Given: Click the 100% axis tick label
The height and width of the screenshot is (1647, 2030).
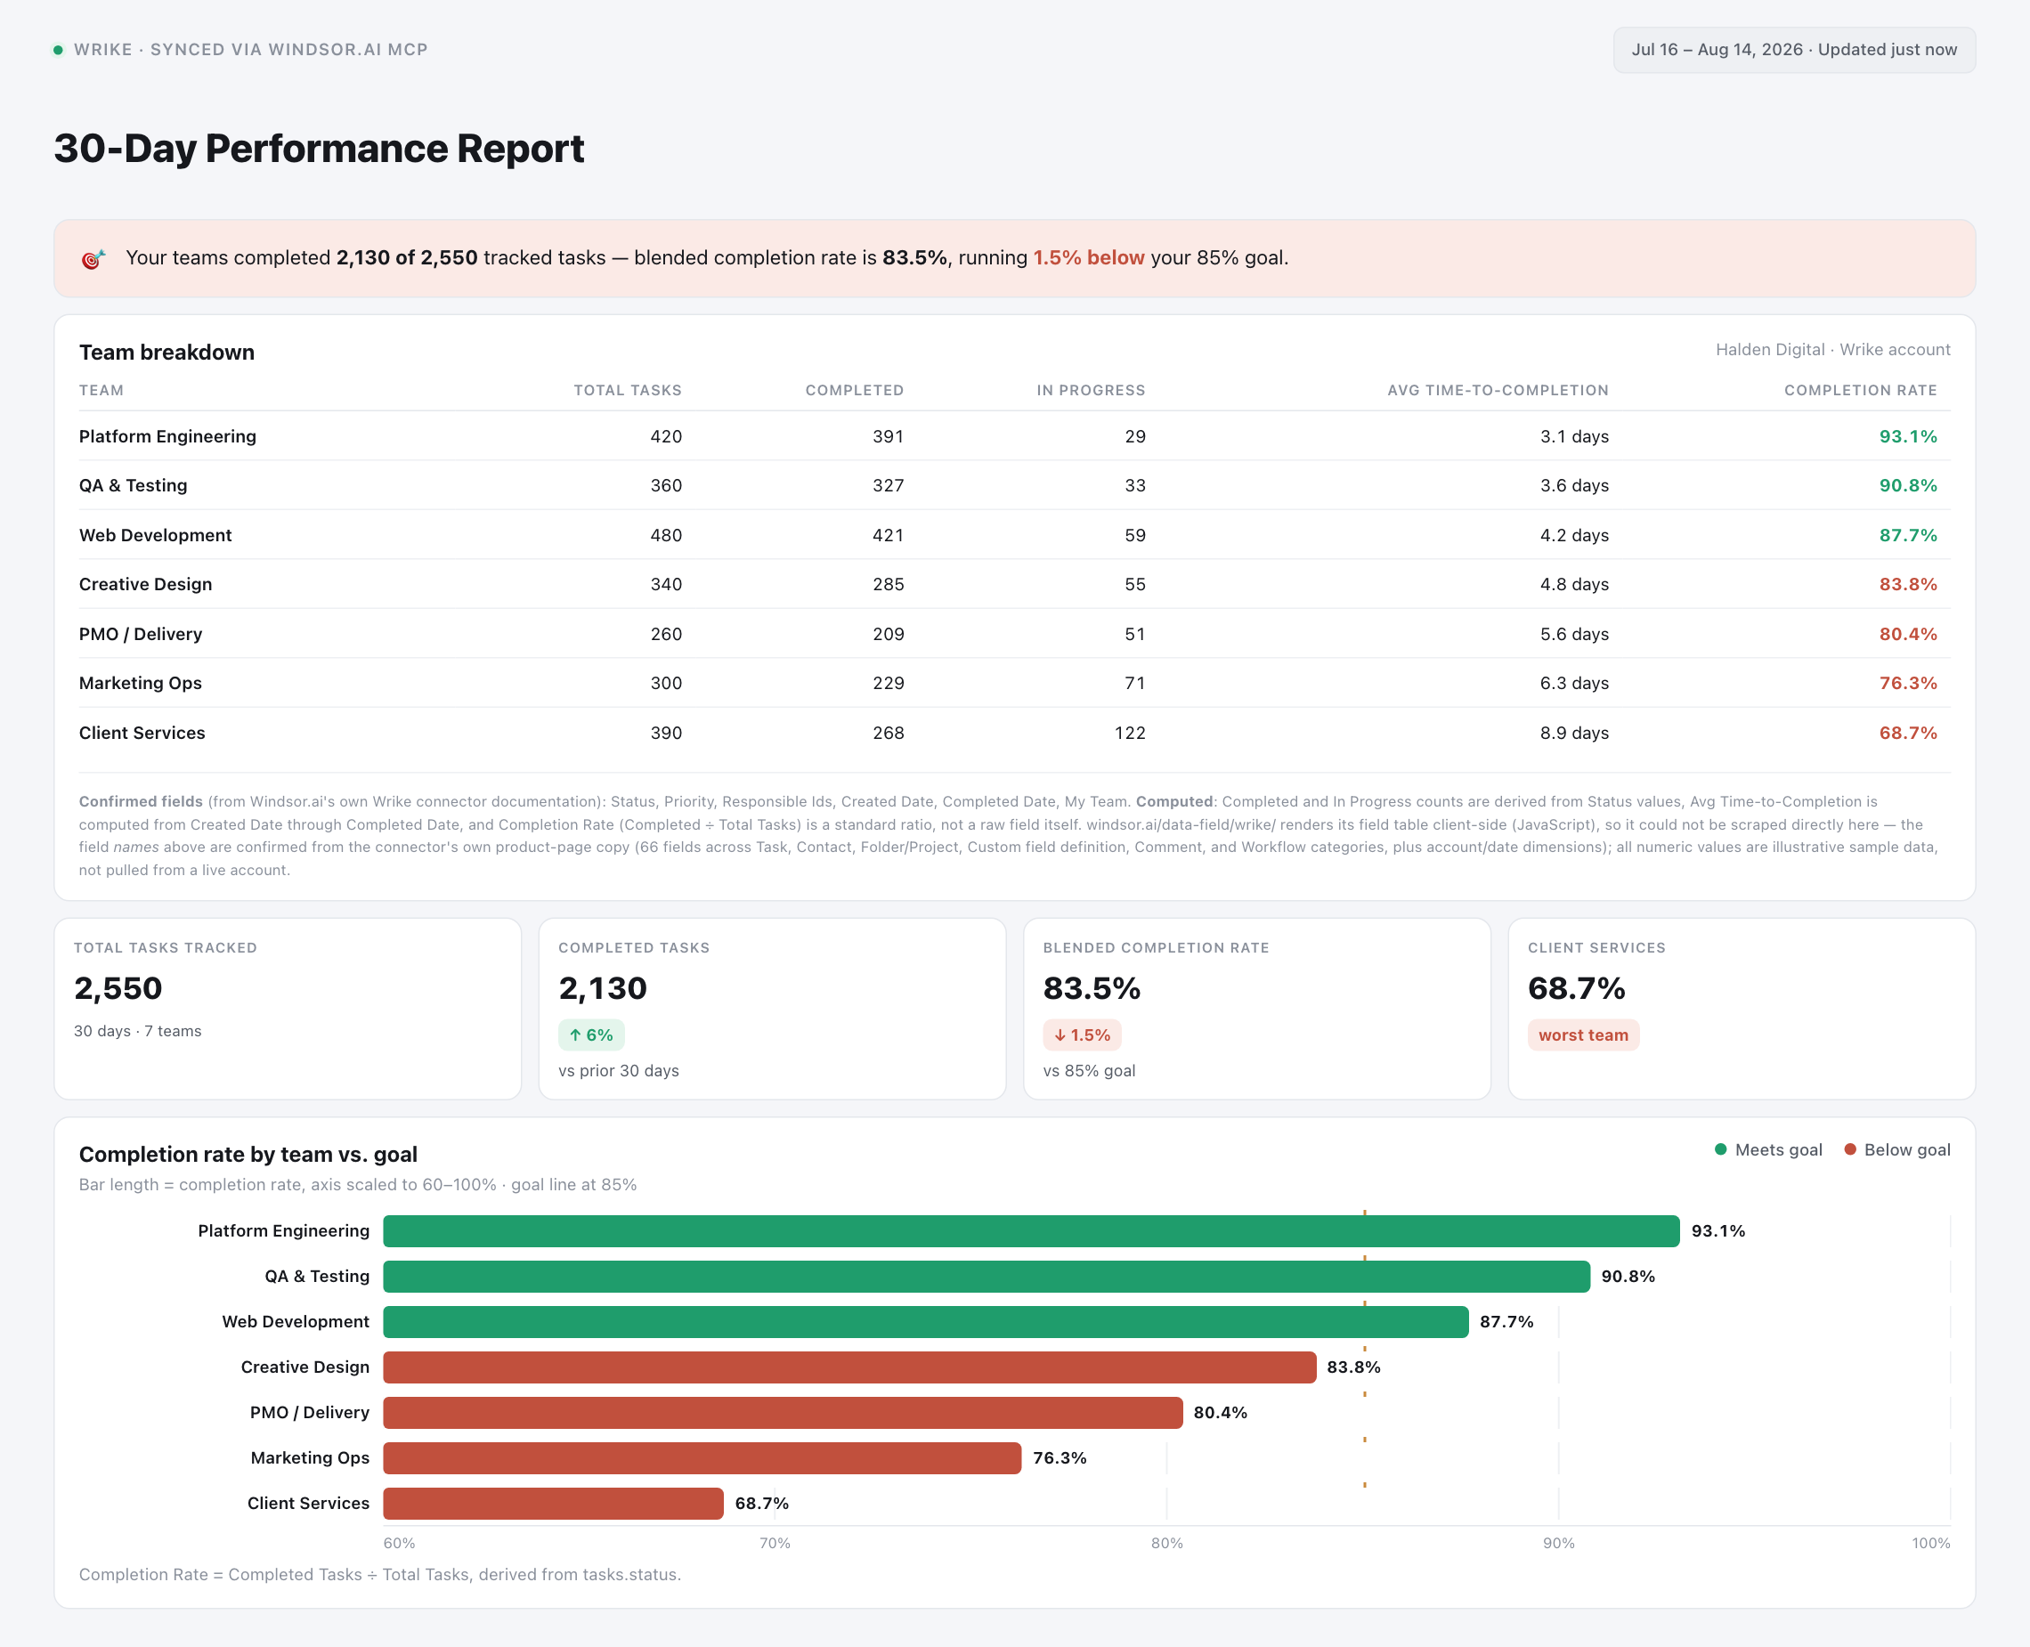Looking at the screenshot, I should pos(1931,1544).
